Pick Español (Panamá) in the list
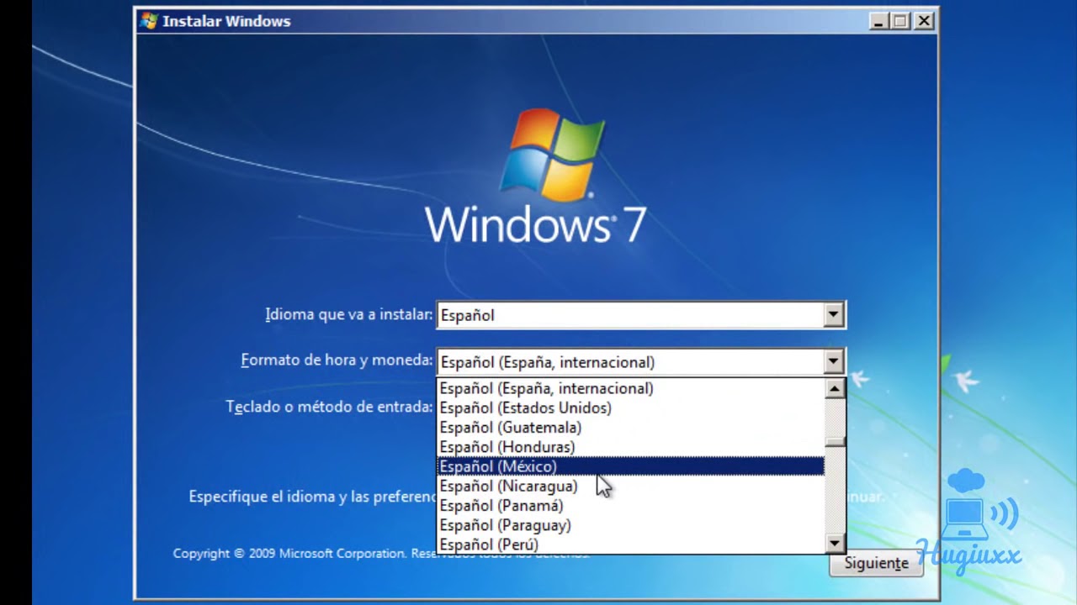1077x605 pixels. click(x=630, y=506)
